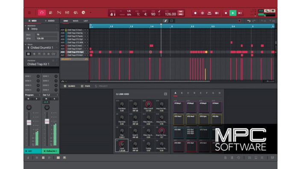The image size is (301, 169).
Task: Click the loop toggle icon at top right
Action: [267, 11]
